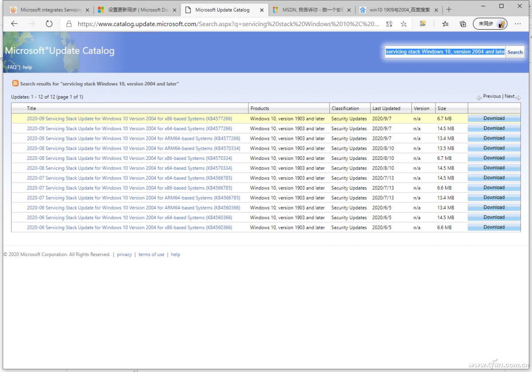Download the 2020-09 x86 KB4577266 update

[x=494, y=119]
